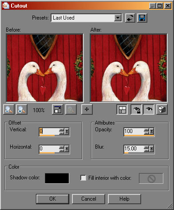
Task: Expand the Opacity slider dropdown arrow
Action: click(151, 131)
